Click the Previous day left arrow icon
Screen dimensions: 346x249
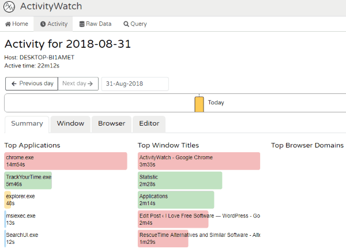coord(14,84)
